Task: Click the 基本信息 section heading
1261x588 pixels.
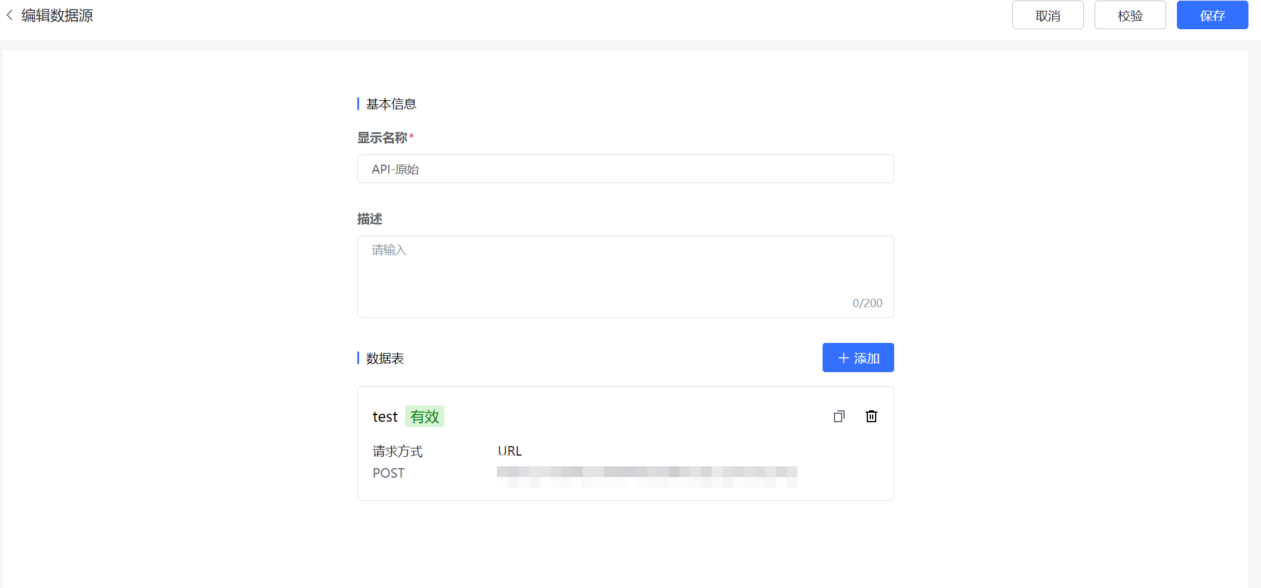Action: pos(391,104)
